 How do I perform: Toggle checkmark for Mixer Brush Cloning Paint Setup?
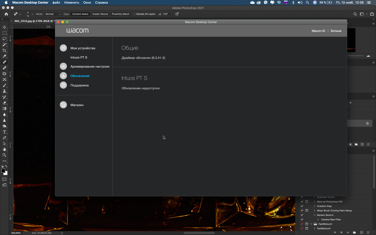(302, 211)
